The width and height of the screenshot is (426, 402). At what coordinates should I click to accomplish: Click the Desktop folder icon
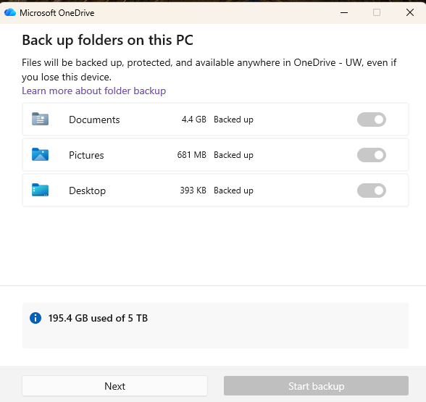(41, 190)
